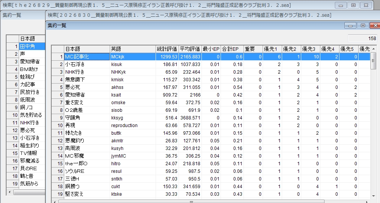Select the 小石浮き cell in front table
This screenshot has width=380, height=203.
(87, 64)
